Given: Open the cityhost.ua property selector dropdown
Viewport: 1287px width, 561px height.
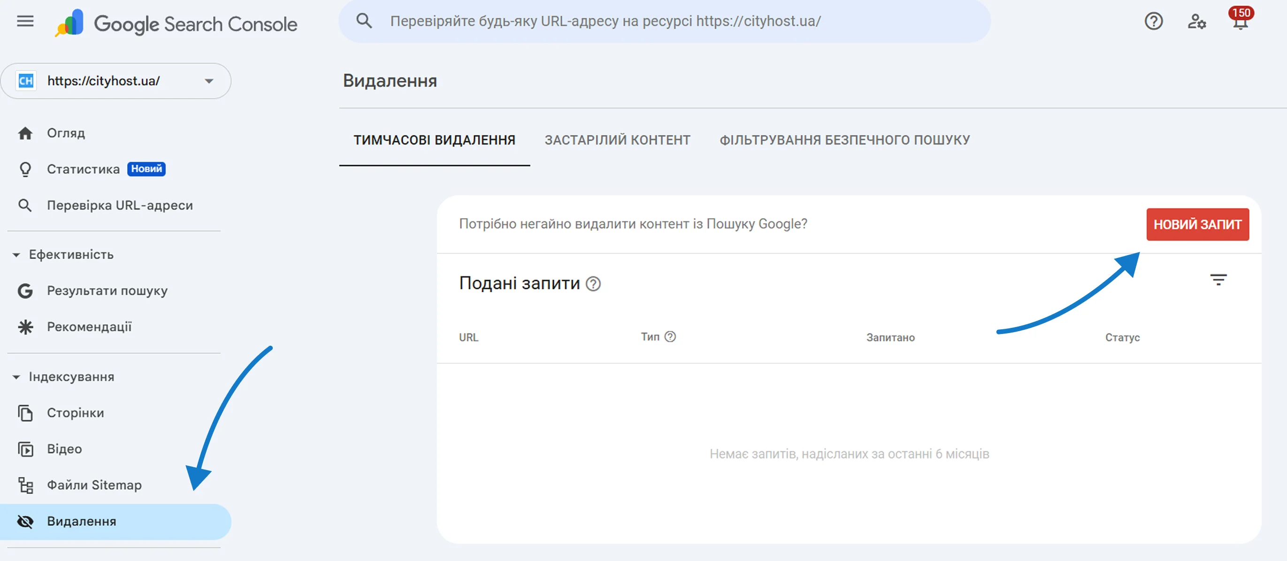Looking at the screenshot, I should pos(209,80).
